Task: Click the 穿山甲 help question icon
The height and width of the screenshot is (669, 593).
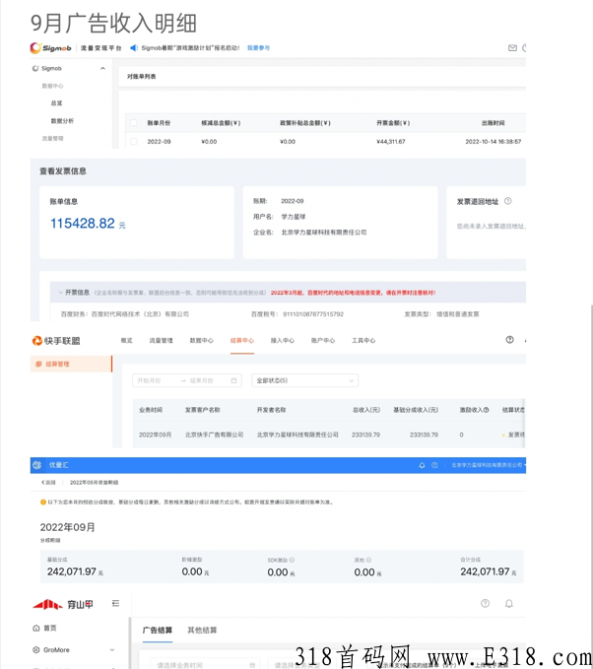Action: (485, 603)
